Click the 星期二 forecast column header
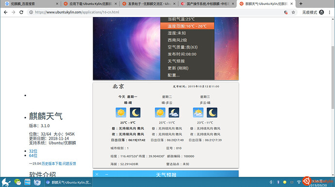Screen dimensions: 335x187 tap(167, 97)
